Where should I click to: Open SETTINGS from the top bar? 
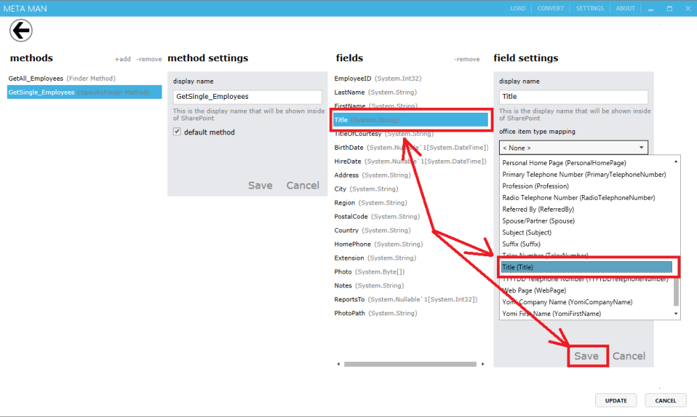[590, 8]
